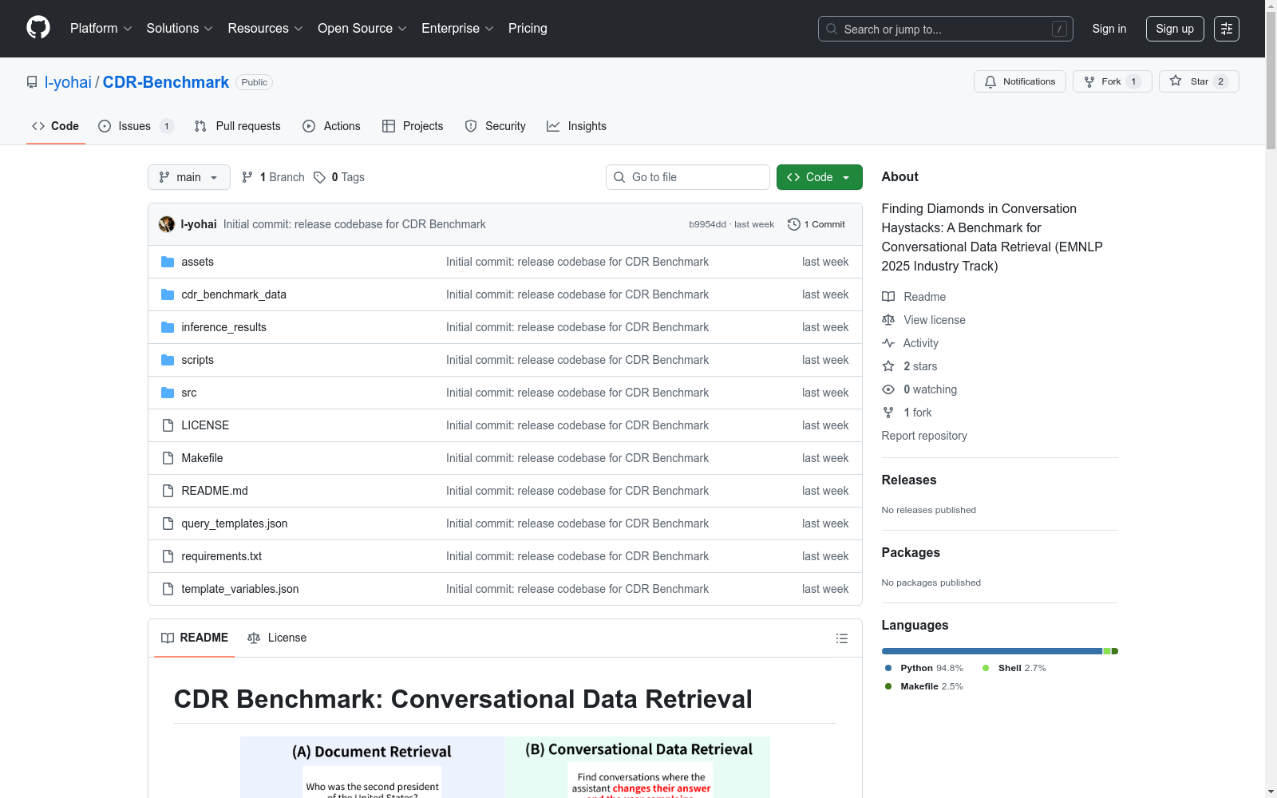Click the Python 94.8% language entry
This screenshot has width=1277, height=798.
tap(924, 668)
